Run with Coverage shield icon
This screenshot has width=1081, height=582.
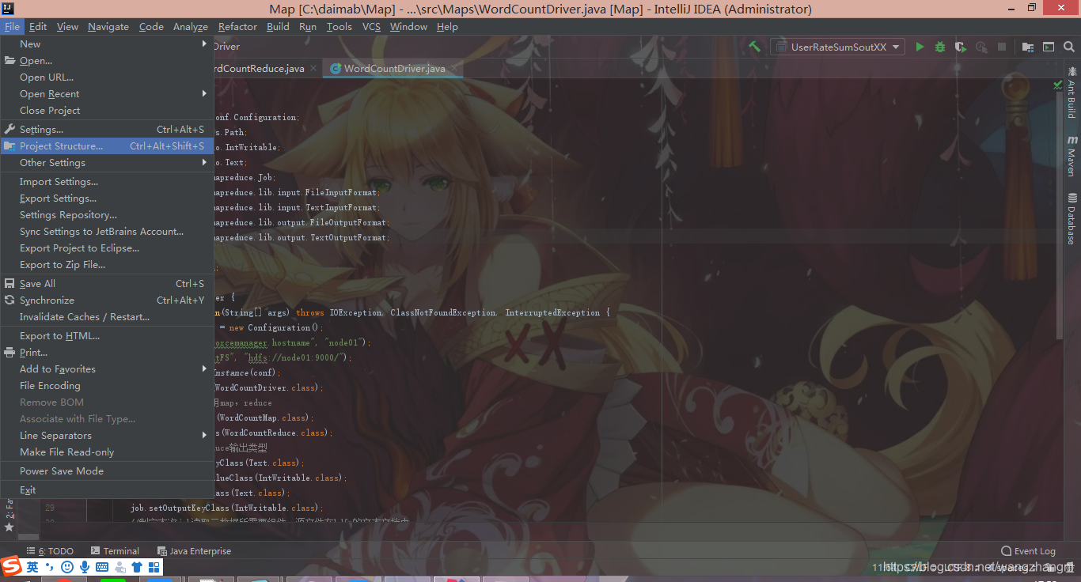(x=960, y=47)
